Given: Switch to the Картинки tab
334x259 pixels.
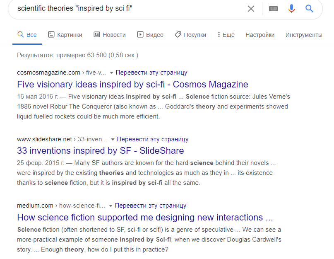Looking at the screenshot, I should [x=65, y=34].
